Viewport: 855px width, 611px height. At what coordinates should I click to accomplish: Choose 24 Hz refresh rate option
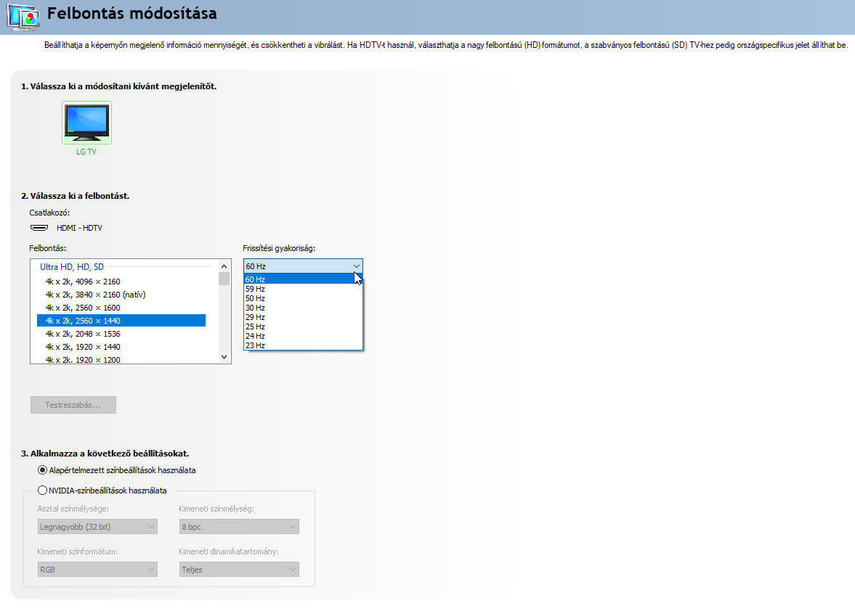point(303,336)
